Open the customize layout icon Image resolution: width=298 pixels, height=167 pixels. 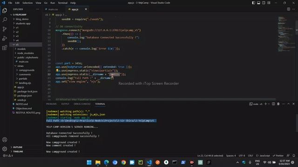pyautogui.click(x=269, y=3)
